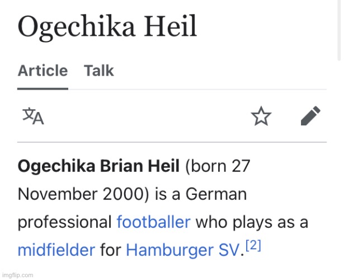Switch to the Talk tab
The image size is (344, 280).
click(x=98, y=71)
